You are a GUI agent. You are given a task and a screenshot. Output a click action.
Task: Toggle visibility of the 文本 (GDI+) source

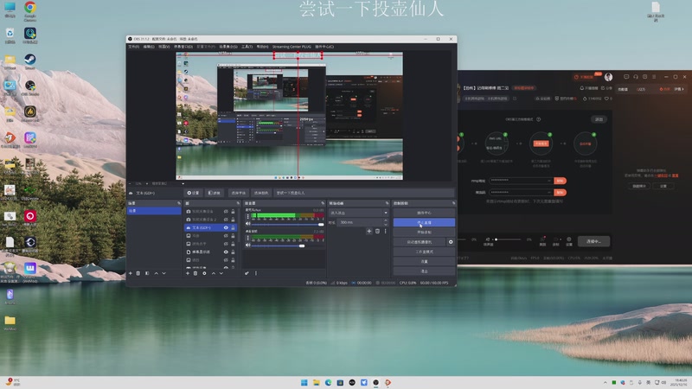(x=226, y=227)
